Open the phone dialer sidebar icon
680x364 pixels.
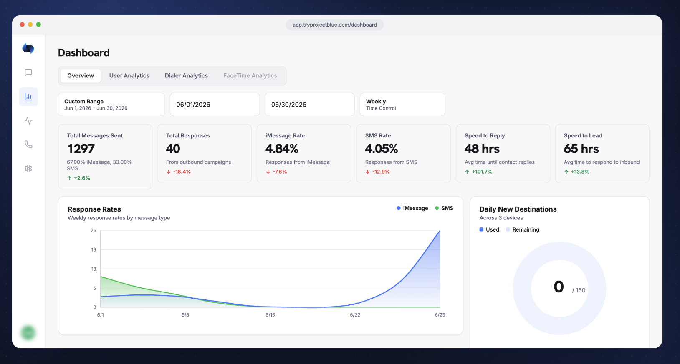point(28,145)
